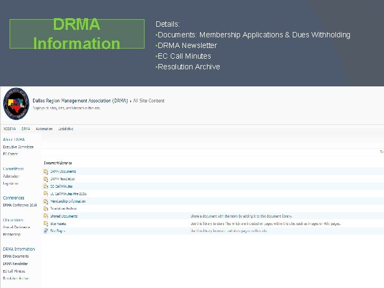Click Shared Documents description text
The height and width of the screenshot is (288, 384).
pos(241,216)
